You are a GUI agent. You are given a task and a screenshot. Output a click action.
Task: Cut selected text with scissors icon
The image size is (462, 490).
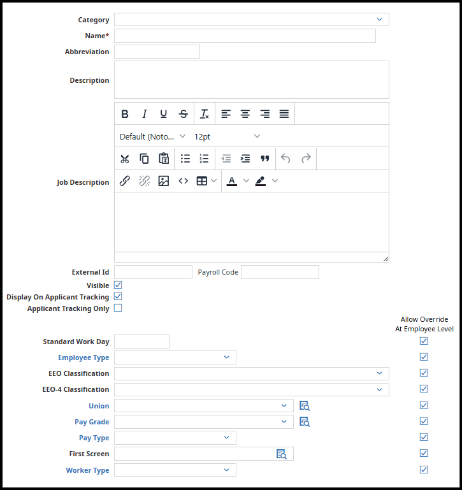click(125, 159)
